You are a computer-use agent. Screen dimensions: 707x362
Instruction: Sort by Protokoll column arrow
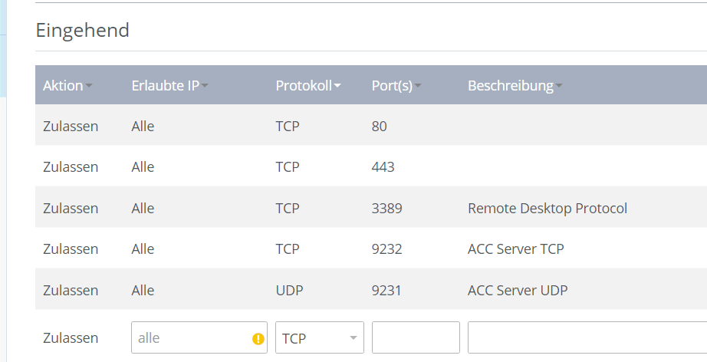(x=337, y=86)
